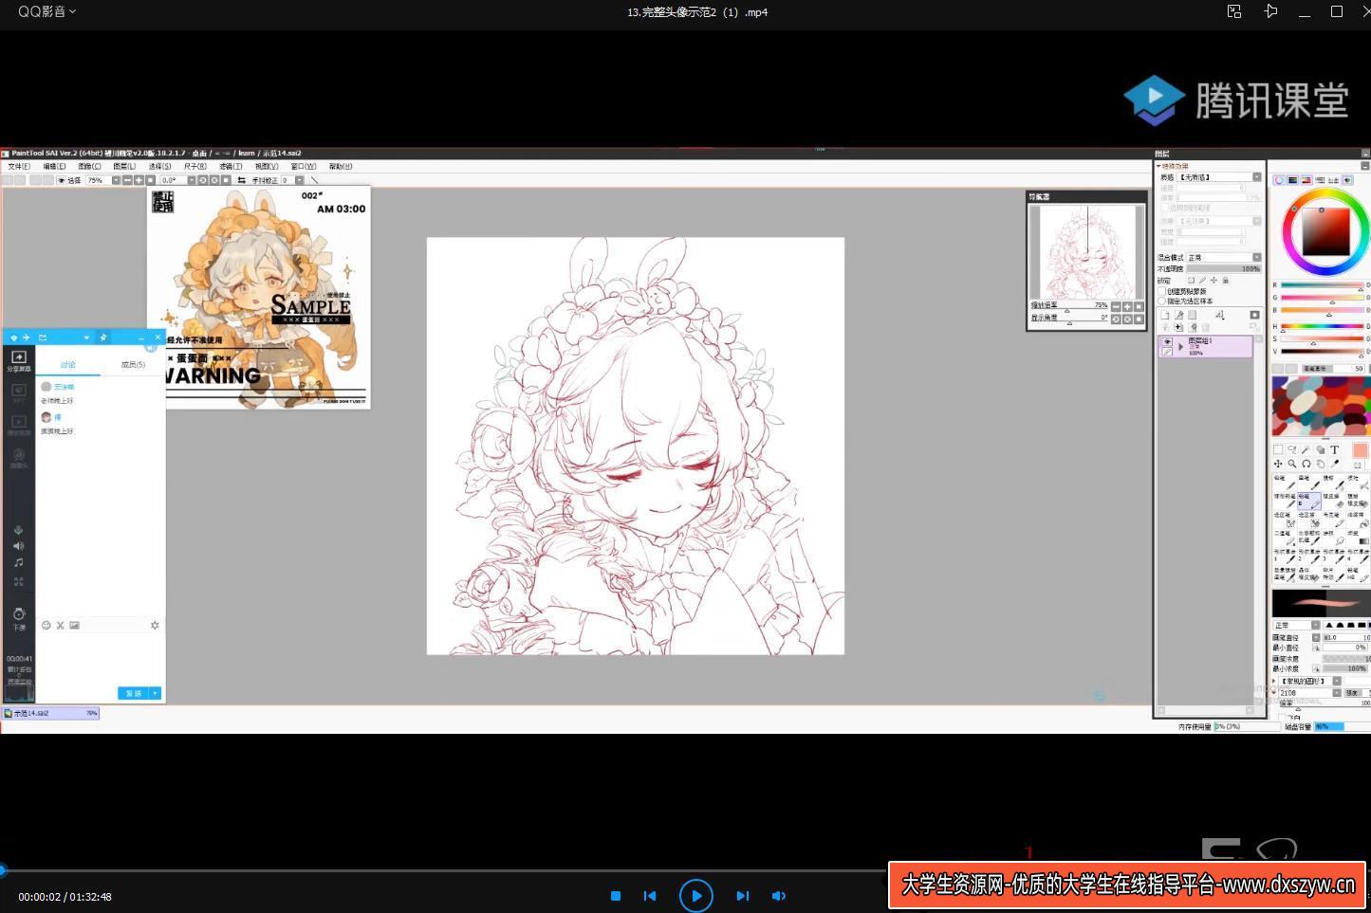Skip to previous video

click(x=650, y=895)
